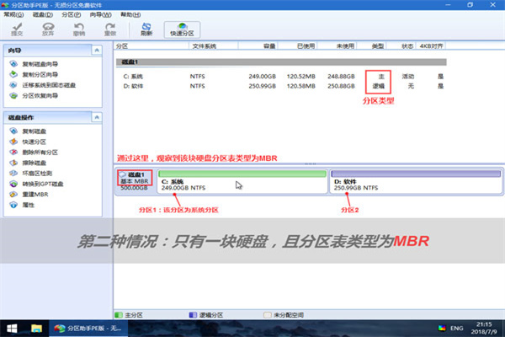Open the 向导(W) menu
Screen dimensions: 505x337
pos(100,15)
